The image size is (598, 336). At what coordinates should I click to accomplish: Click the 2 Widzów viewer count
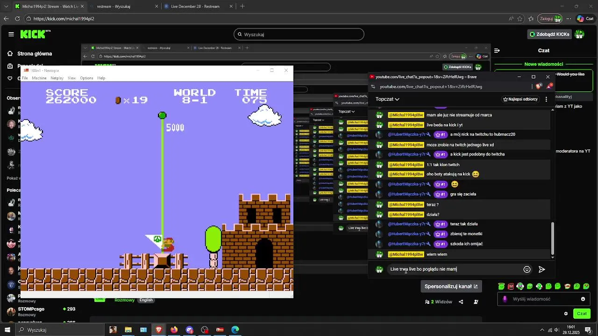tap(439, 302)
